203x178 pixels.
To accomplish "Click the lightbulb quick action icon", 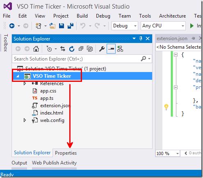I will pos(166,107).
